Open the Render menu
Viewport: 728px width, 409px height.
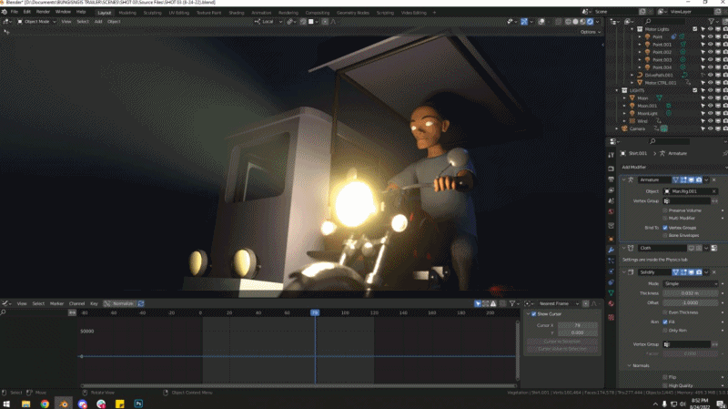tap(43, 11)
